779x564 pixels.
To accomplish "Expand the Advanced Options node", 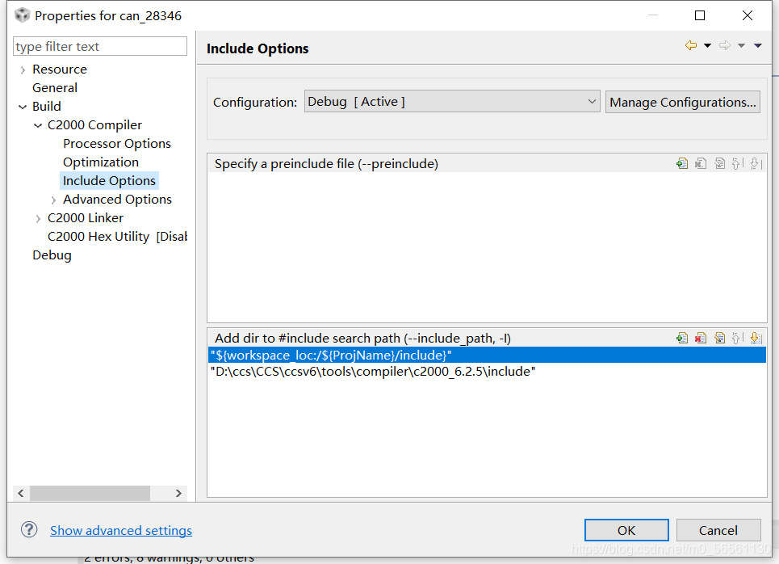I will [x=53, y=200].
